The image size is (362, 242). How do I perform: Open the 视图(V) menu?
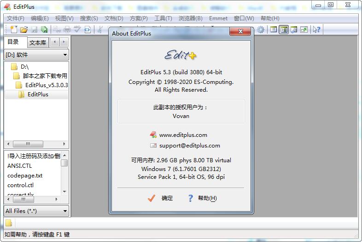[64, 18]
